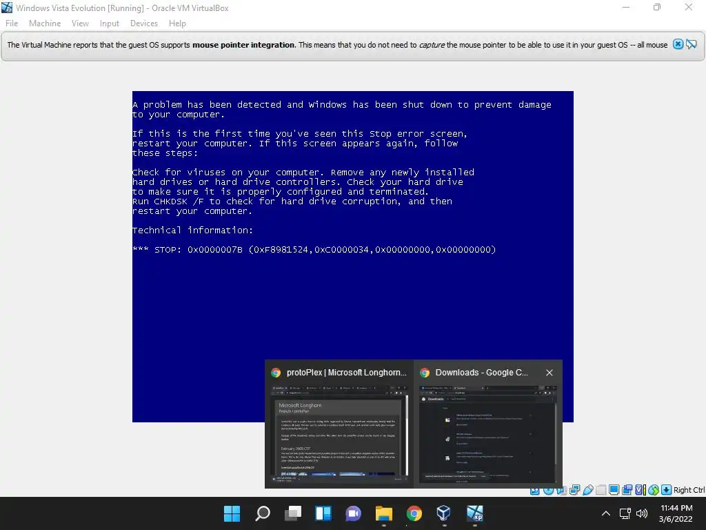Screen dimensions: 706x530
Task: Click the recording status icon
Action: [627, 490]
